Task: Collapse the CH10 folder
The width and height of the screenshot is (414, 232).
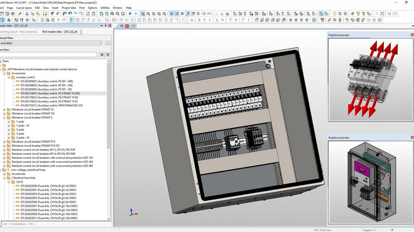Action: (9, 182)
